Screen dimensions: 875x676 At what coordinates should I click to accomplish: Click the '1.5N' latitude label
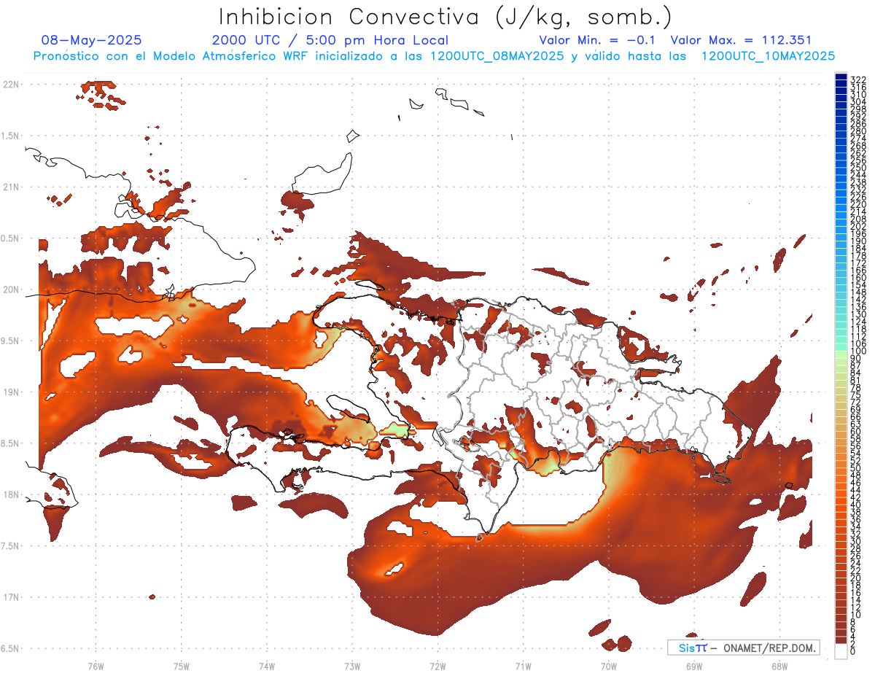pyautogui.click(x=11, y=136)
